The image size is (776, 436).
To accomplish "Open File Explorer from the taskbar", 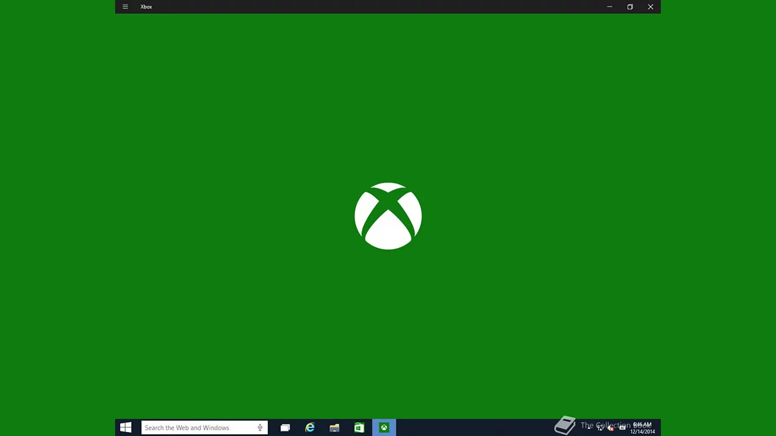I will pos(334,428).
